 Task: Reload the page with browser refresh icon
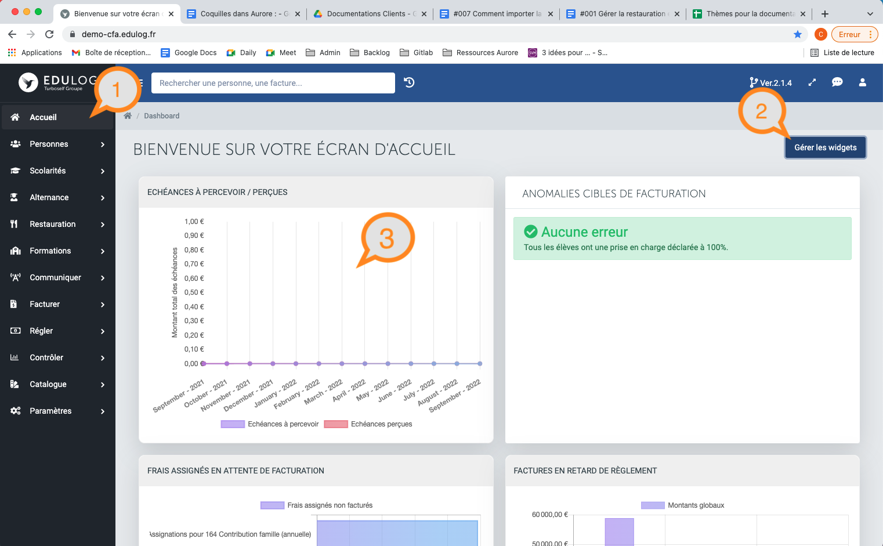[49, 34]
